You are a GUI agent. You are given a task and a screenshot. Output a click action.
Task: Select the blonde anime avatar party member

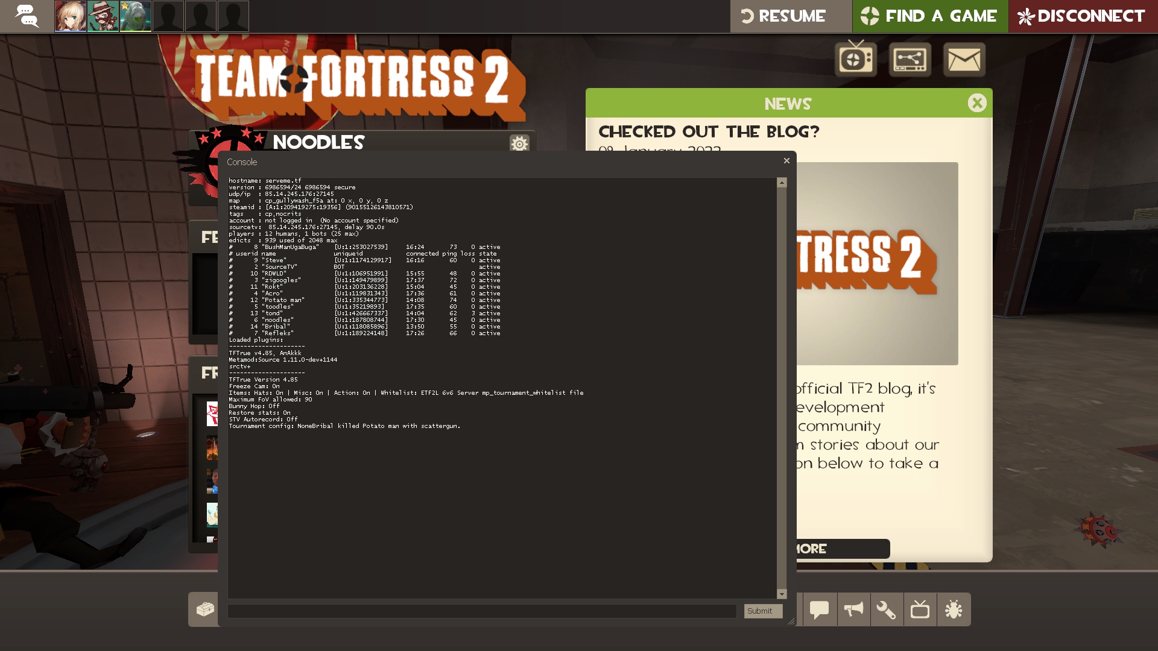tap(71, 16)
